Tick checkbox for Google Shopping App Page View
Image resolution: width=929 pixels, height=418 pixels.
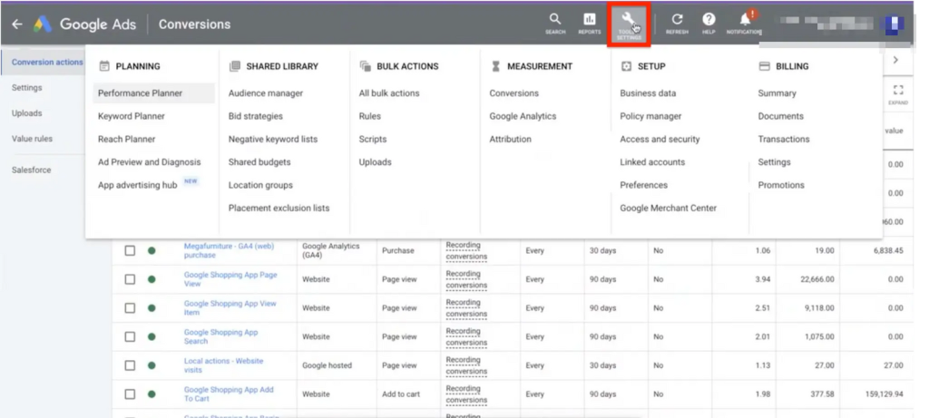(130, 279)
